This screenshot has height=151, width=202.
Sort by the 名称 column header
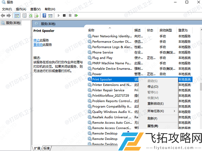(x=91, y=30)
